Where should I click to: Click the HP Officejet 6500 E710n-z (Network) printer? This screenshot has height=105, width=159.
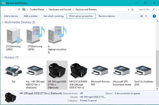pos(57,75)
